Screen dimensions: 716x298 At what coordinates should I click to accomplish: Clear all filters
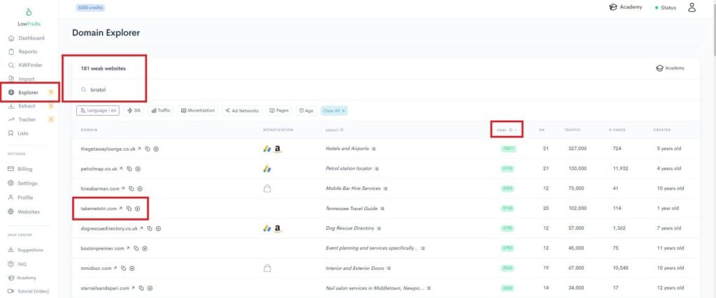coord(334,111)
